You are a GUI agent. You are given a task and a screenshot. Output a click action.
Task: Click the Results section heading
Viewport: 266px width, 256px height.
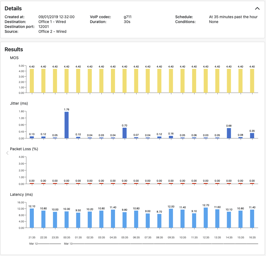(x=14, y=49)
